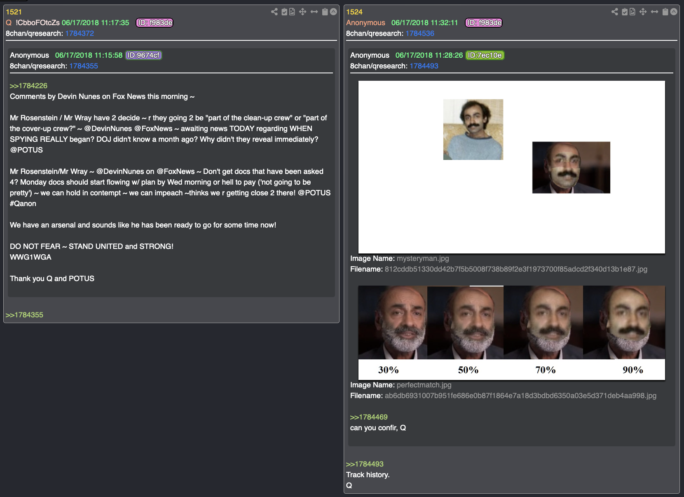Click the share icon on post 1521
Image resolution: width=684 pixels, height=497 pixels.
pos(274,12)
